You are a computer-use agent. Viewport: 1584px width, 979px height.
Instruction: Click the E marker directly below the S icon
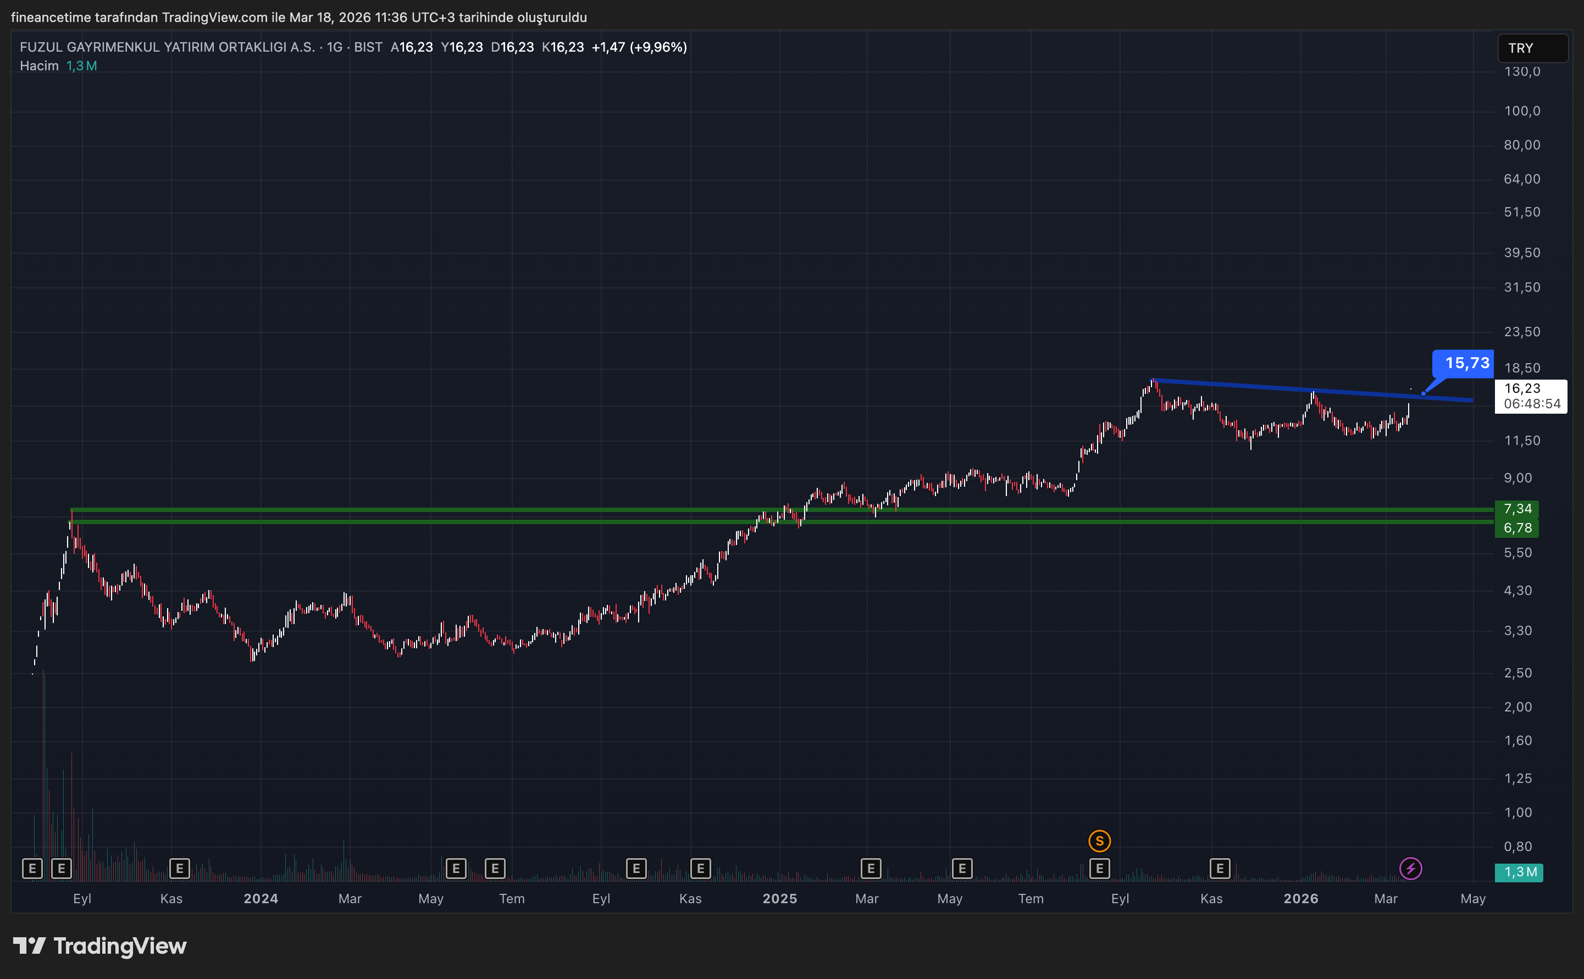(1099, 868)
